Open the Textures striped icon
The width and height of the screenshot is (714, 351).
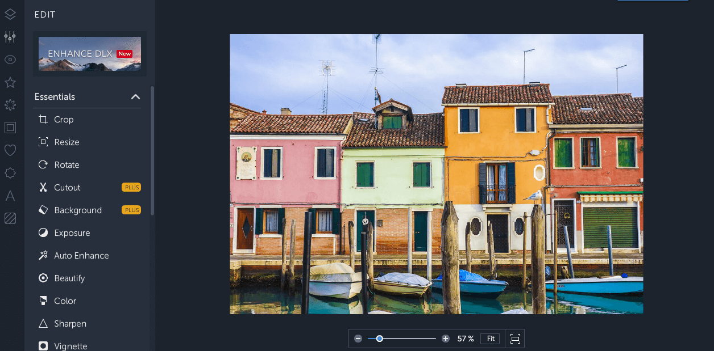click(10, 218)
